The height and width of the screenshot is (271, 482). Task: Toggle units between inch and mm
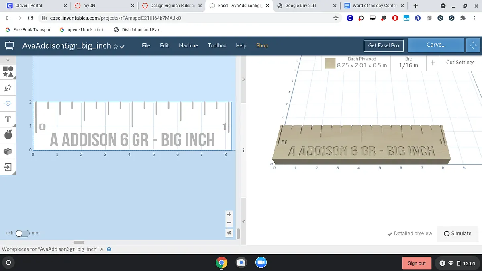tap(22, 233)
